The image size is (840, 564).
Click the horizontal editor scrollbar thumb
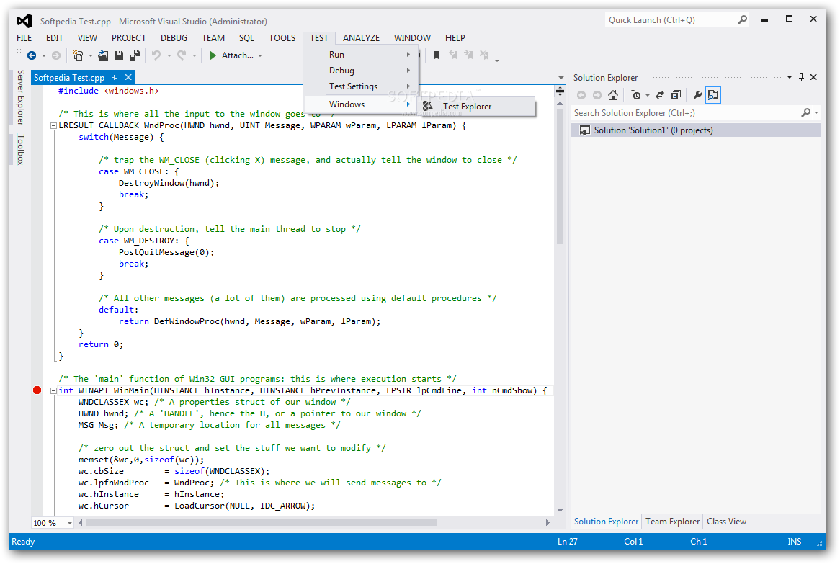pos(262,522)
